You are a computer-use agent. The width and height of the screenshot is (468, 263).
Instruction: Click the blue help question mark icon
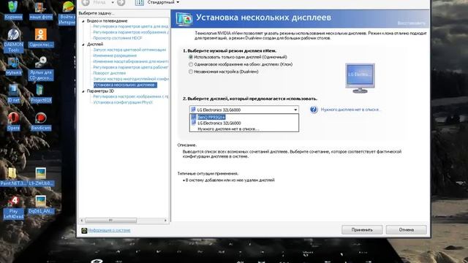click(314, 110)
